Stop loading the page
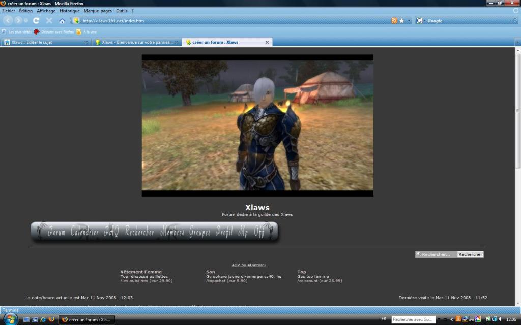This screenshot has width=521, height=325. pyautogui.click(x=49, y=20)
